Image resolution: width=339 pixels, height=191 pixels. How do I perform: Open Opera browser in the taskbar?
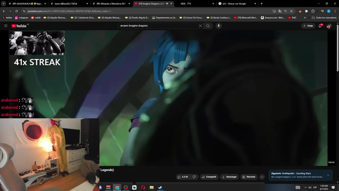click(x=143, y=188)
